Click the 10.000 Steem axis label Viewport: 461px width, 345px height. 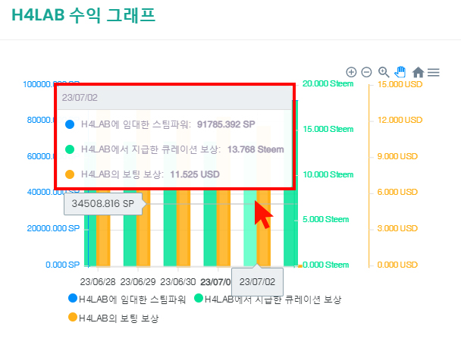[328, 174]
